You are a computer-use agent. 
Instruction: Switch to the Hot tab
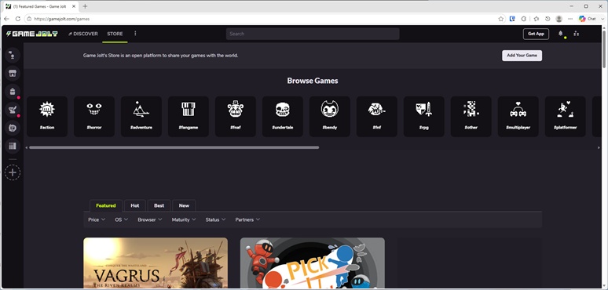135,205
